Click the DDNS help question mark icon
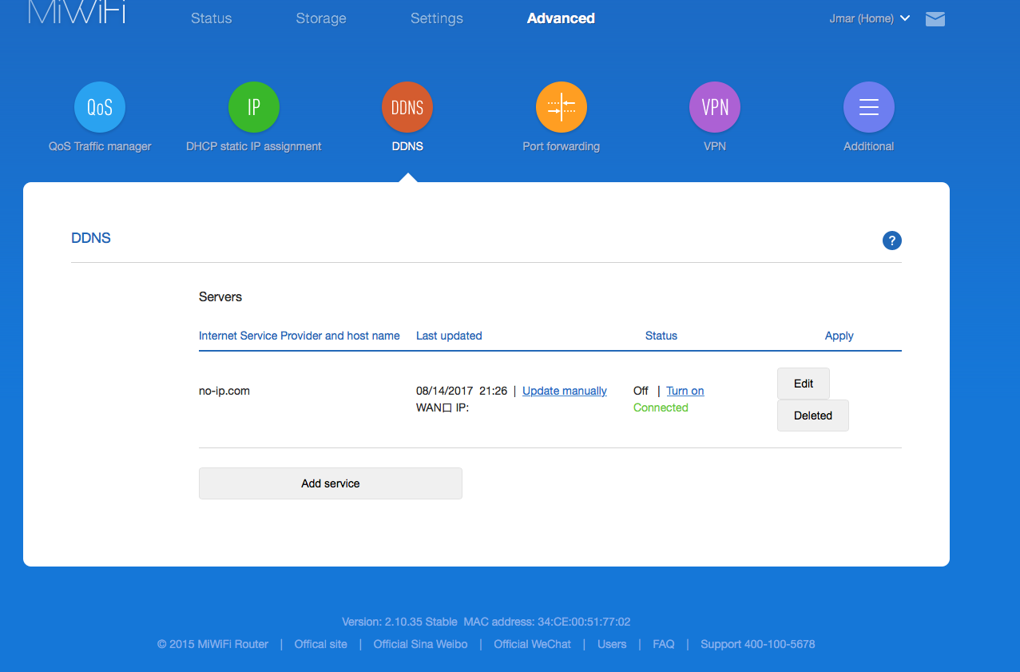Viewport: 1020px width, 672px height. (x=891, y=241)
